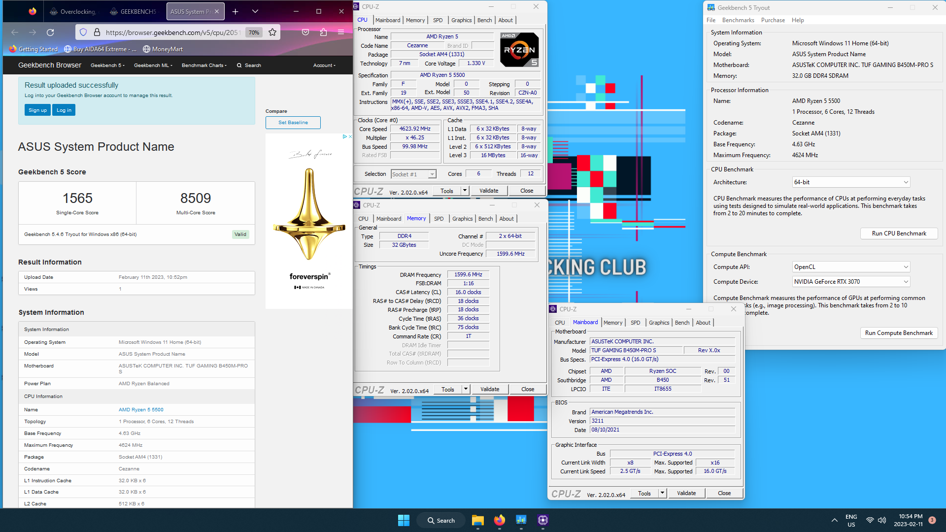Open Tools dropdown arrow in Memory window

[x=465, y=389]
